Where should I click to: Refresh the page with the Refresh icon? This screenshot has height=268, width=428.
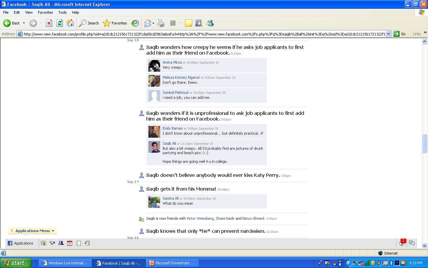[60, 23]
